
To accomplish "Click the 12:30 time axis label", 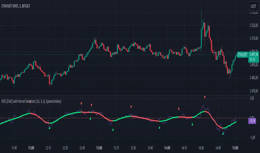I will click(65, 148).
